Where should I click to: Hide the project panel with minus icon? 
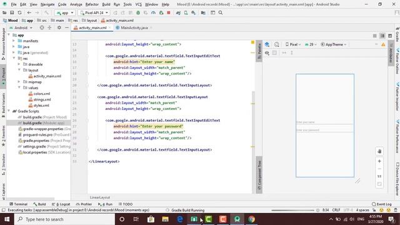[x=67, y=27]
